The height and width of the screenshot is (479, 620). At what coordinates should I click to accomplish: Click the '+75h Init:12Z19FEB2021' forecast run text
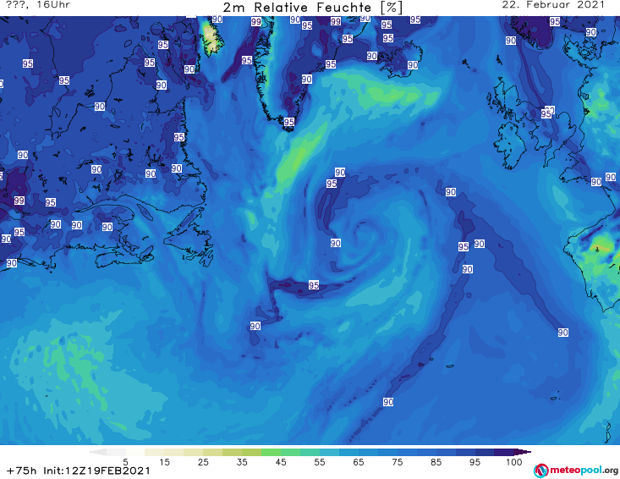(79, 471)
